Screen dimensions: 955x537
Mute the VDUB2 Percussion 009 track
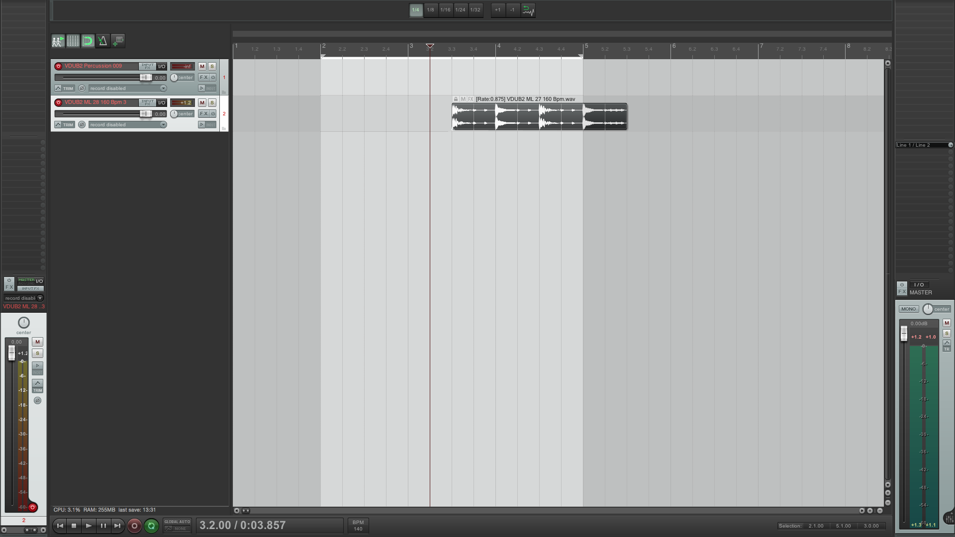pos(202,66)
